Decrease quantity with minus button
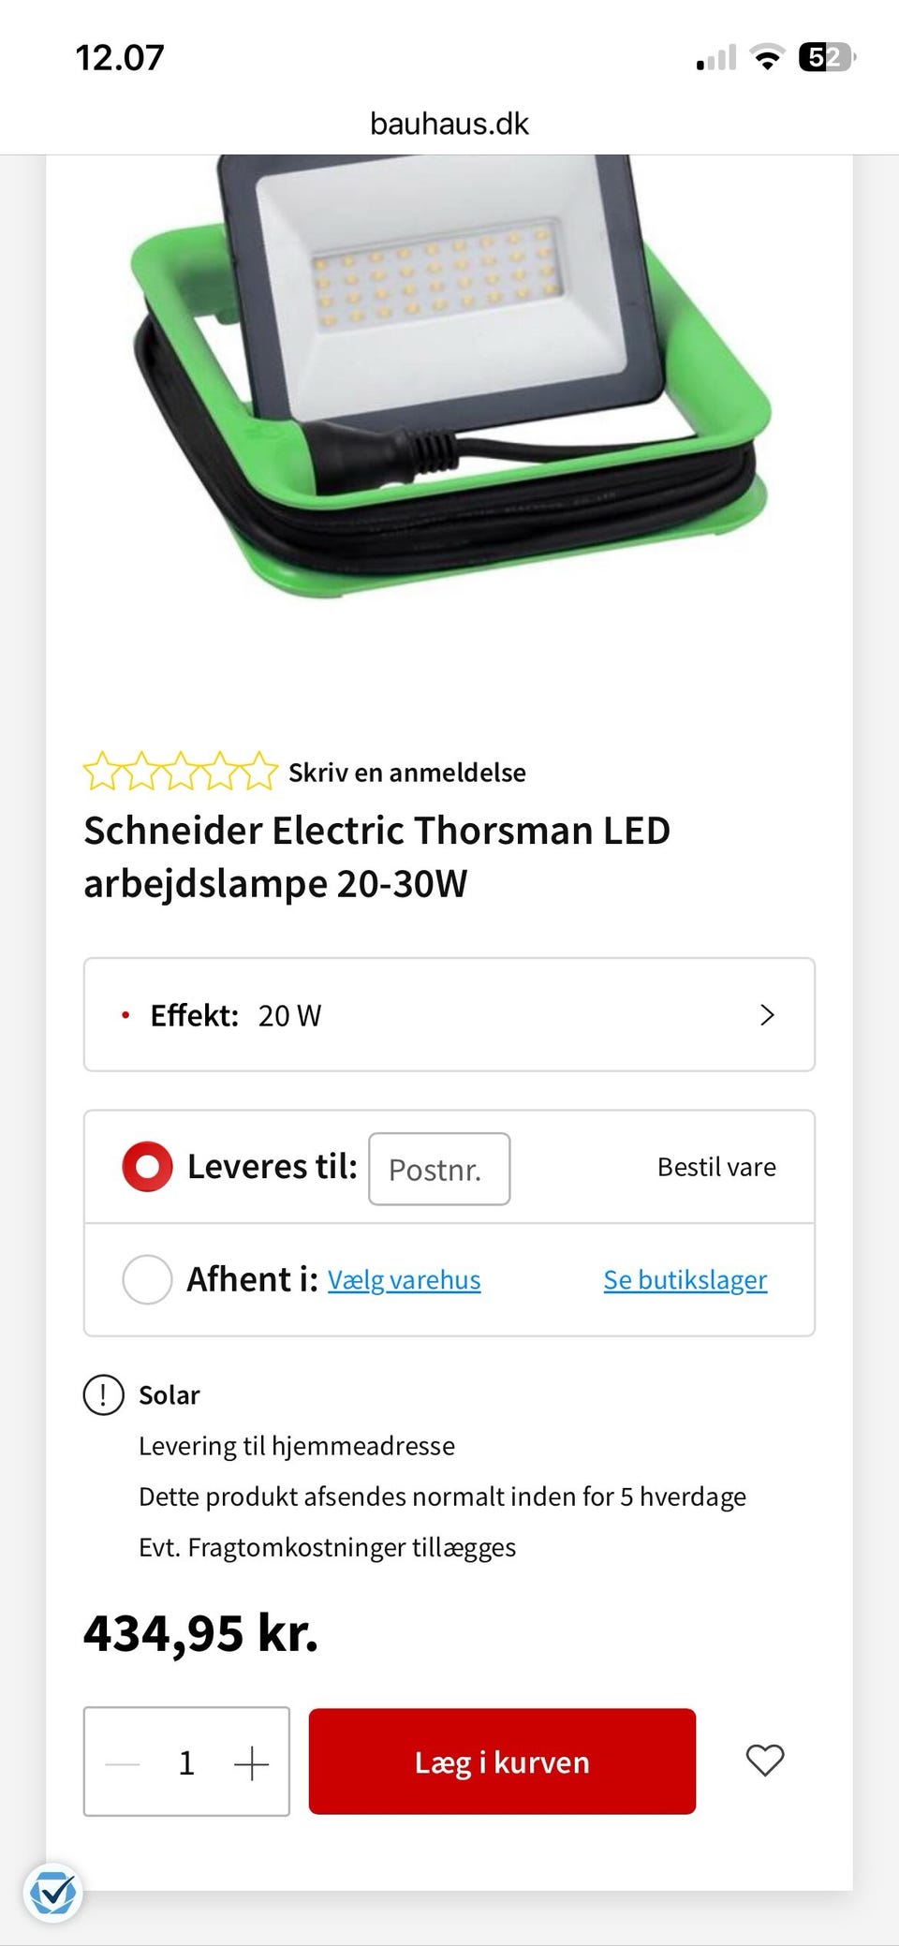 pos(122,1764)
